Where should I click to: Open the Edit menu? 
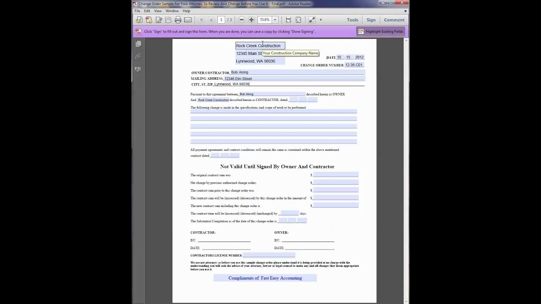point(147,11)
